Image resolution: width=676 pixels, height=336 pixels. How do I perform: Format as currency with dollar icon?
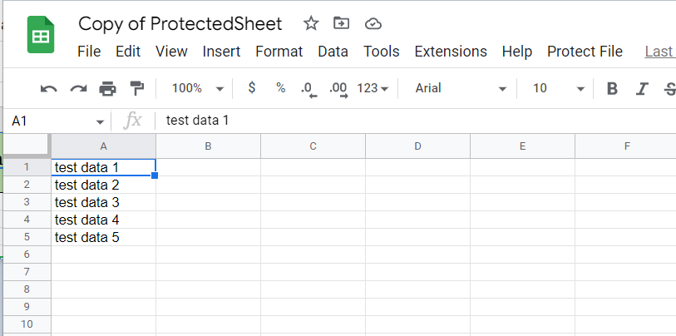click(252, 88)
